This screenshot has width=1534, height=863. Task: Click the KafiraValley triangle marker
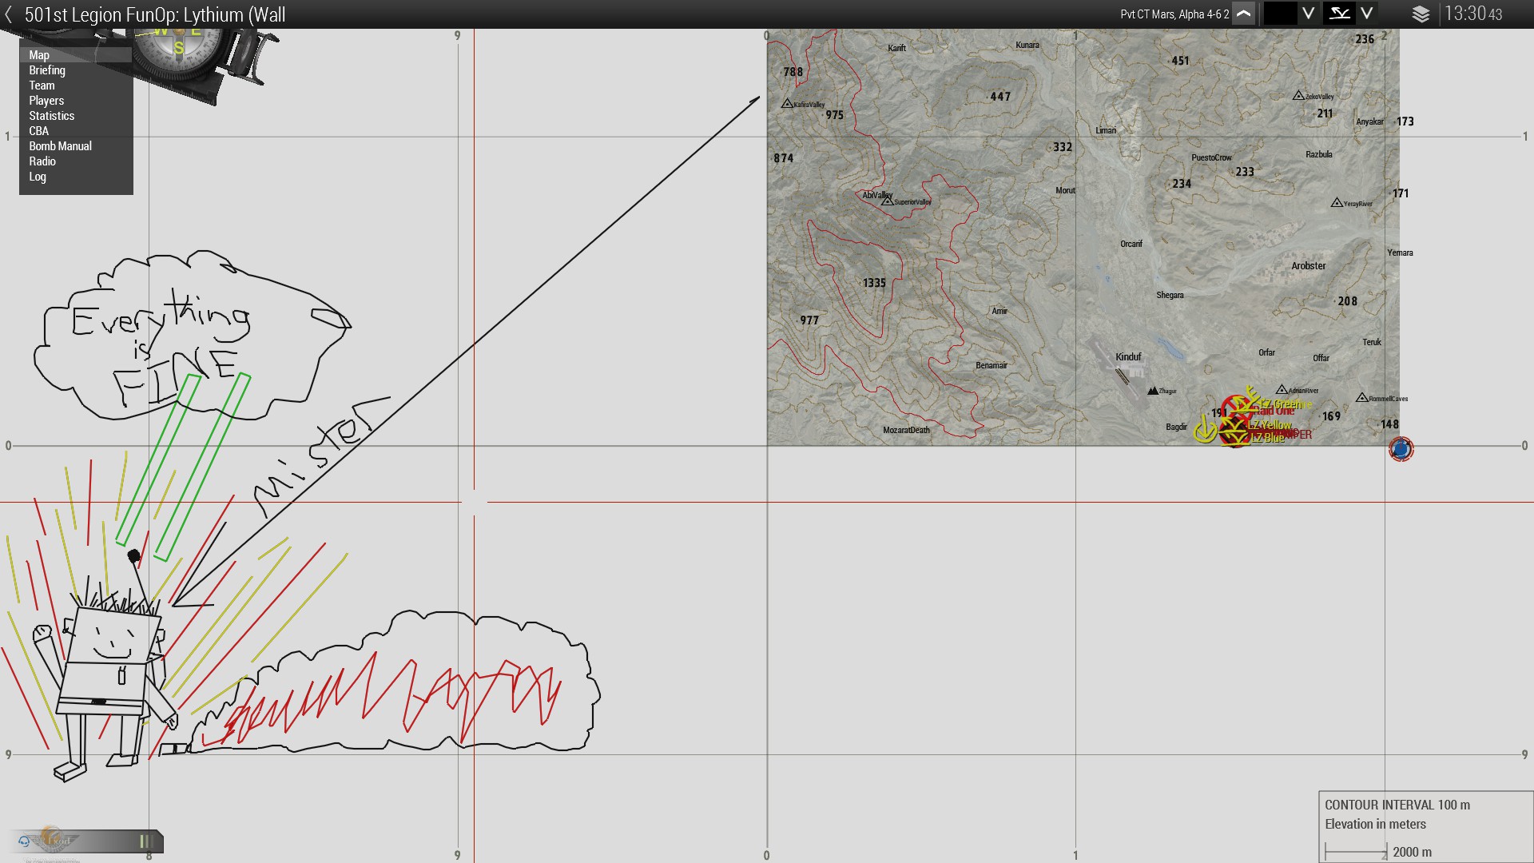tap(787, 104)
